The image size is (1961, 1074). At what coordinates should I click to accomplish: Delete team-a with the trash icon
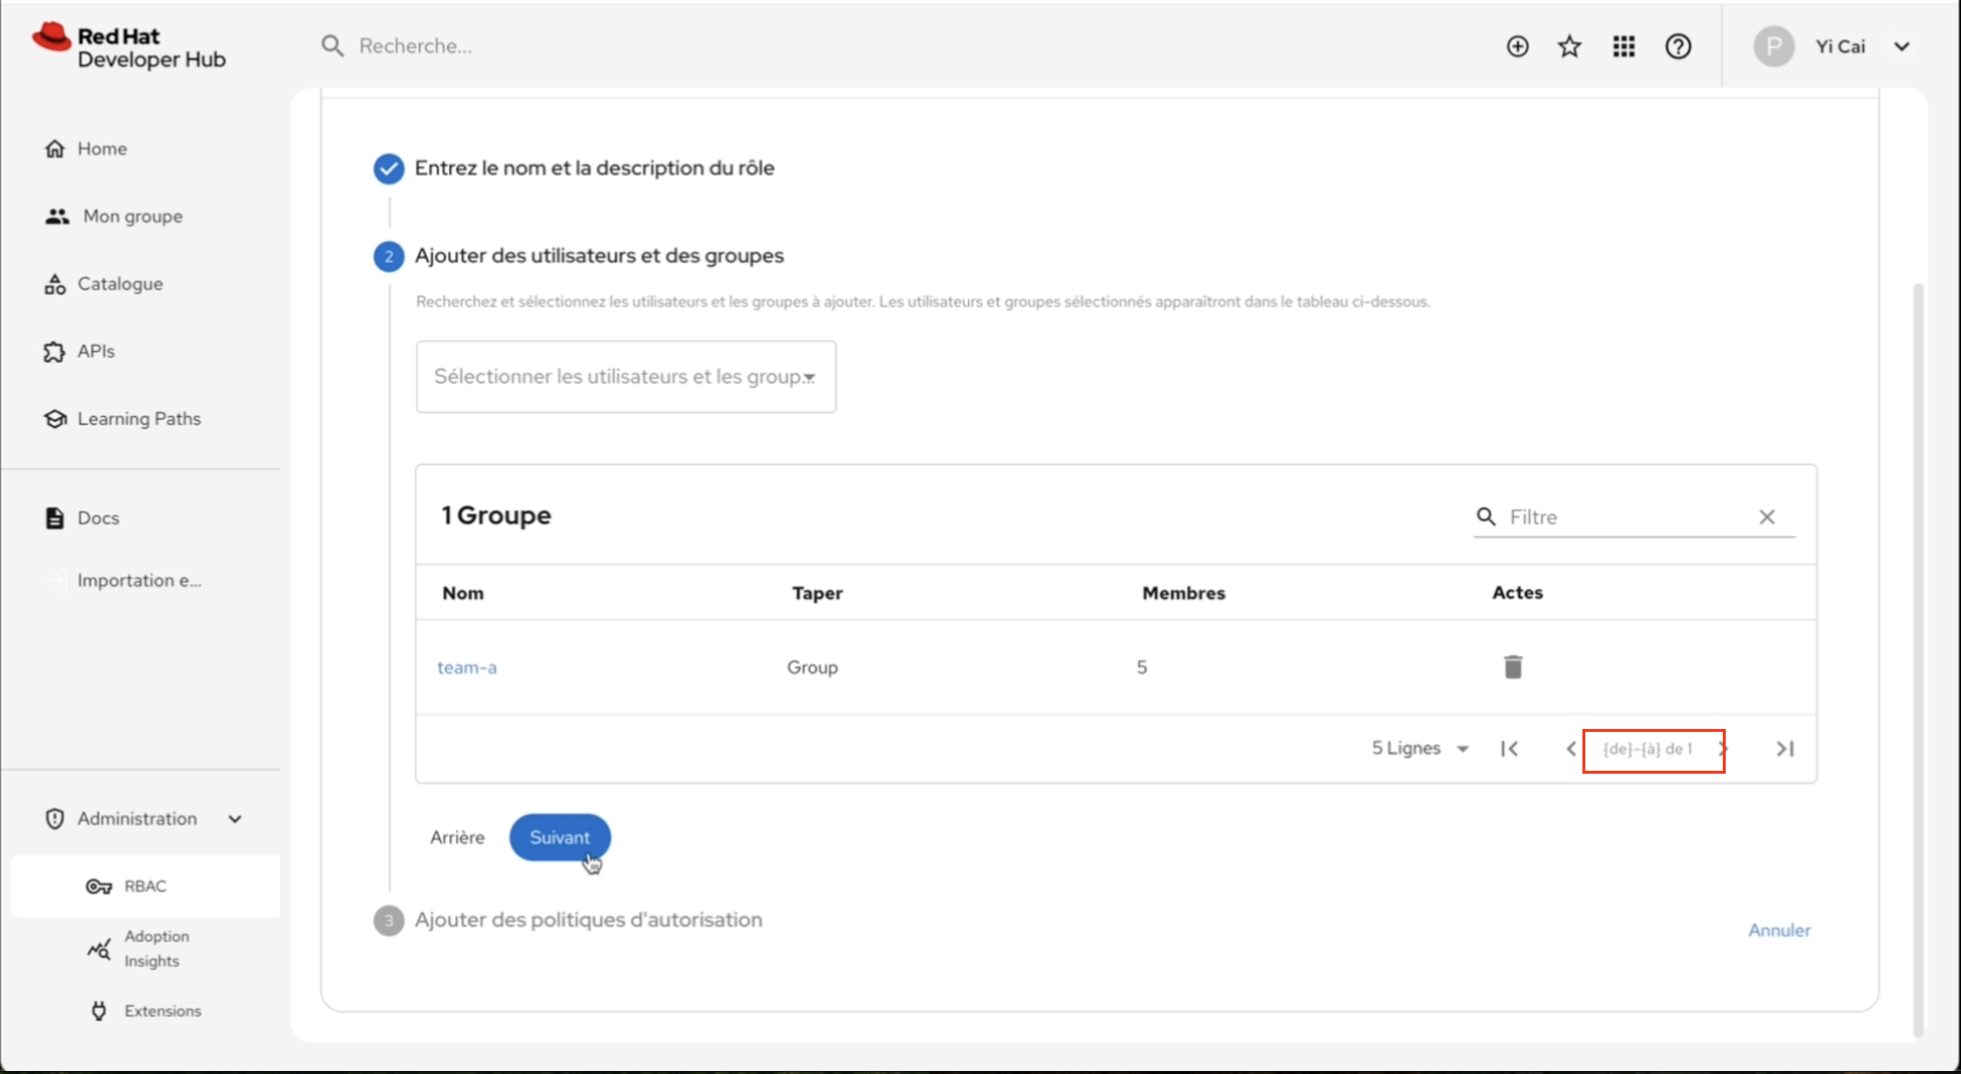(x=1513, y=667)
